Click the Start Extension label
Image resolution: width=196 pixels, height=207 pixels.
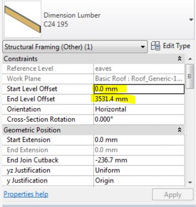(29, 140)
